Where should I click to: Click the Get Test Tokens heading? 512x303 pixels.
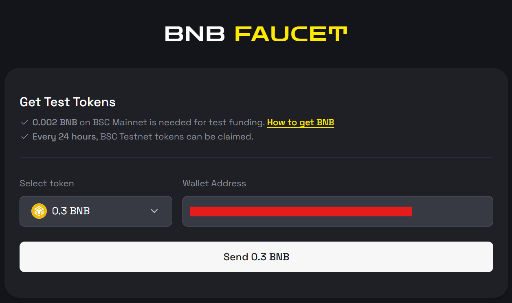(x=68, y=102)
